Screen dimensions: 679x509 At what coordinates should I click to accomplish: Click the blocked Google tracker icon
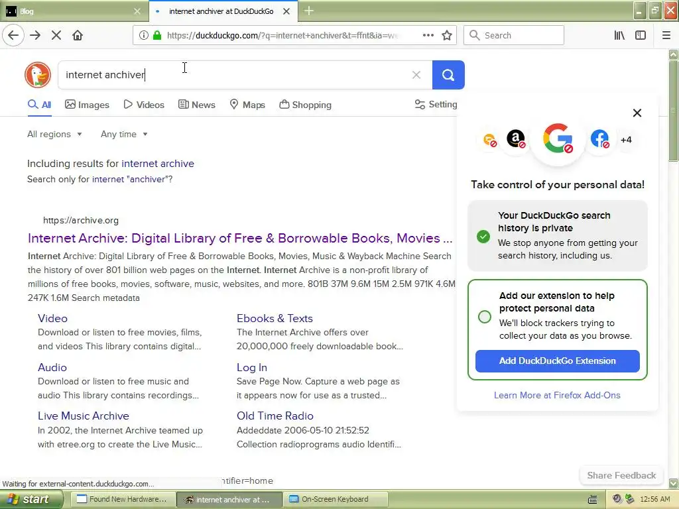coord(558,139)
